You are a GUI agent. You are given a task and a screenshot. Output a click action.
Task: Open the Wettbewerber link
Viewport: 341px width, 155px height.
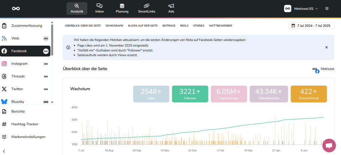[x=220, y=26]
